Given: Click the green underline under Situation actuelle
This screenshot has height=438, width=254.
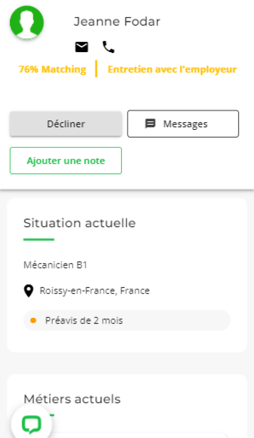Looking at the screenshot, I should 38,239.
